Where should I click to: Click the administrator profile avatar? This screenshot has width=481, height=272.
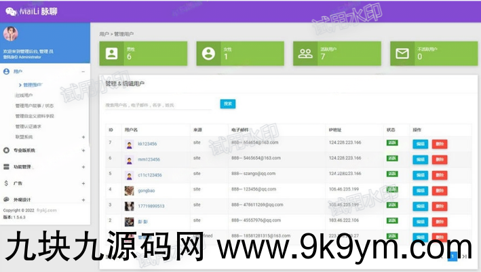pos(11,35)
